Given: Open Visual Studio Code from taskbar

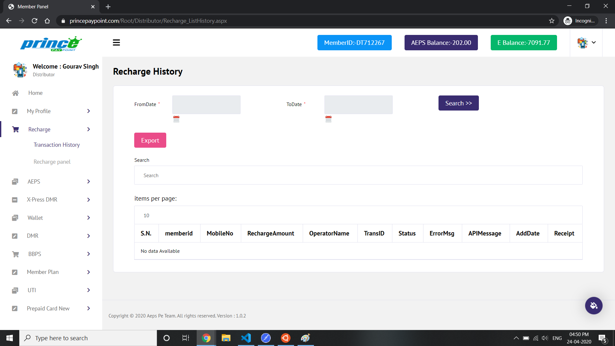Looking at the screenshot, I should click(x=246, y=338).
